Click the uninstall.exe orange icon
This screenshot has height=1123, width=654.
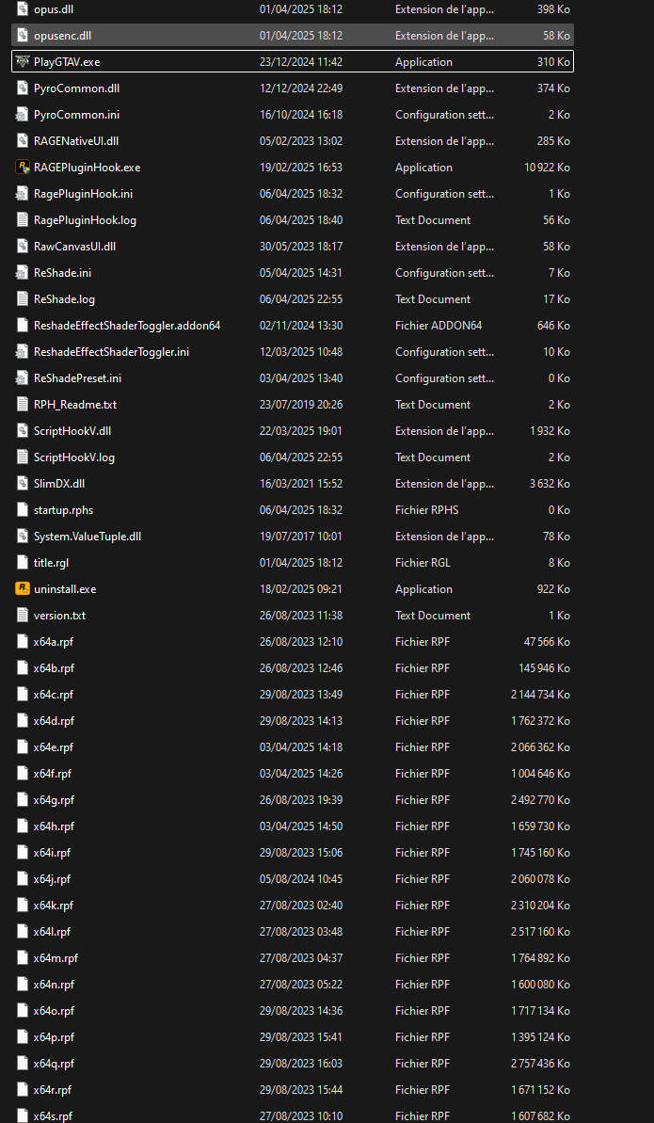24,589
